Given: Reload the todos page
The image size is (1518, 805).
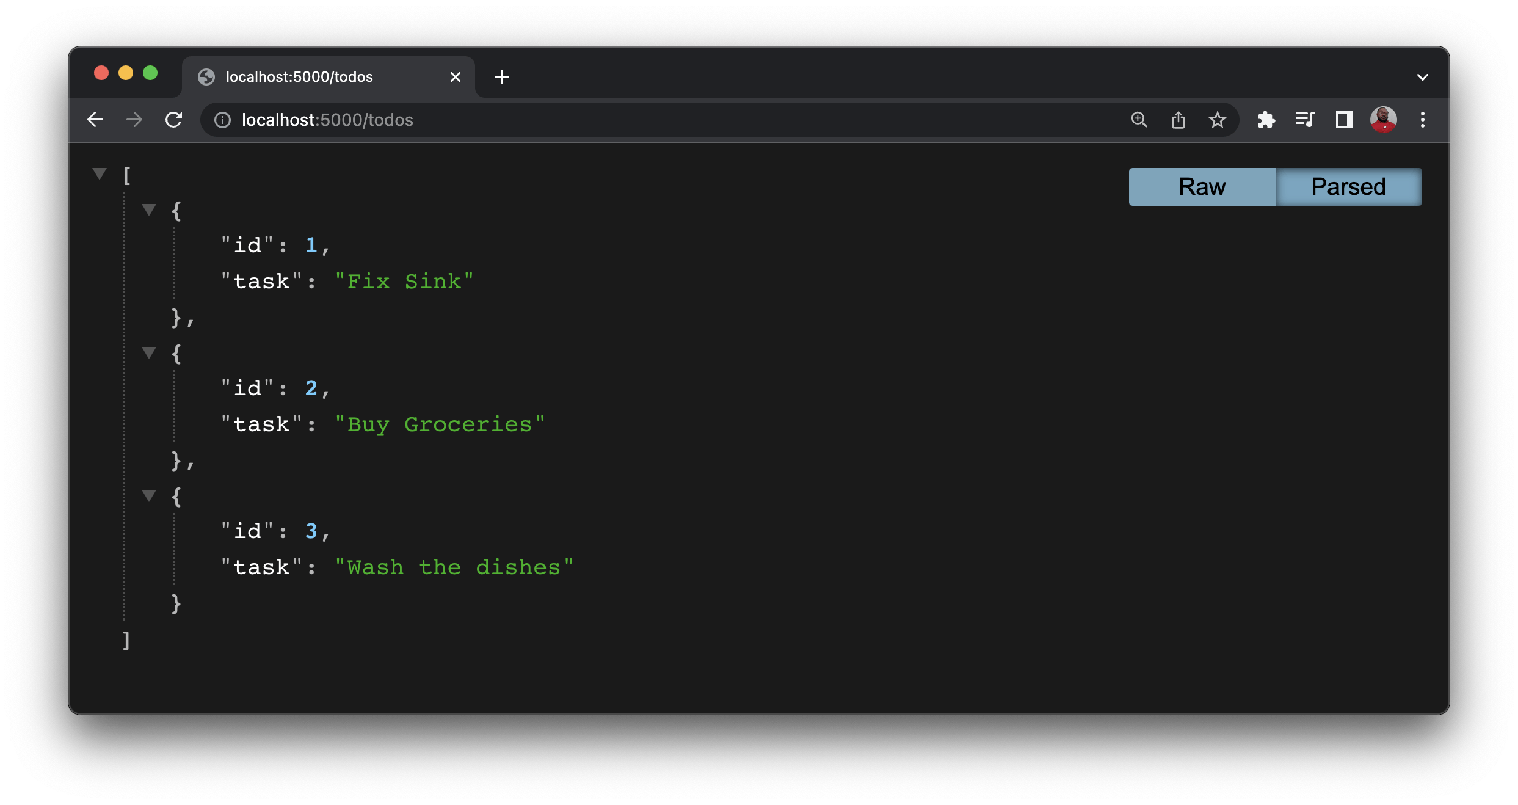Looking at the screenshot, I should pyautogui.click(x=174, y=120).
